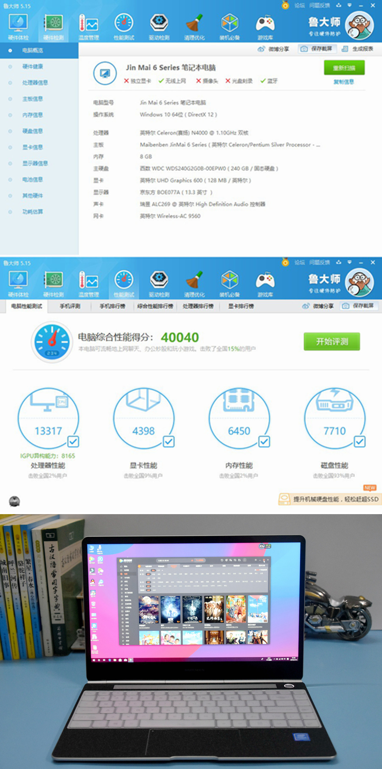382x769 pixels.
Task: Open 驱动检测 icon in benchmark score window
Action: (159, 284)
